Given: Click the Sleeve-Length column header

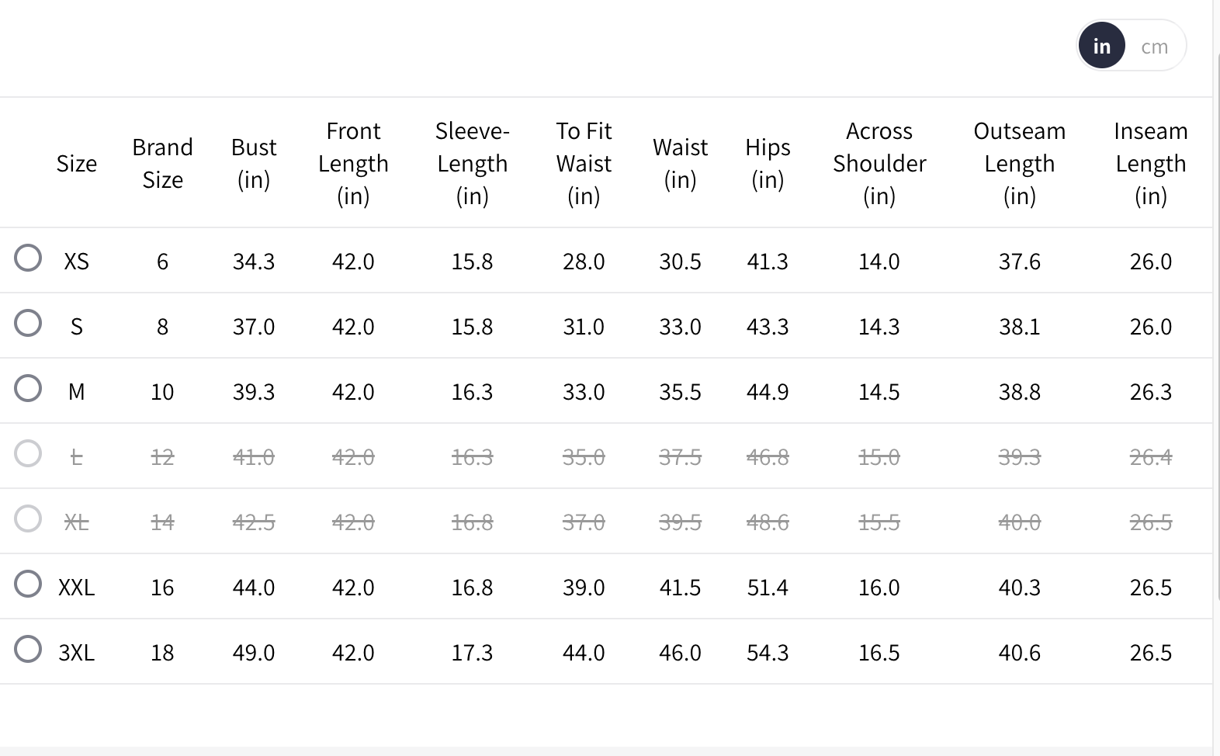Looking at the screenshot, I should pyautogui.click(x=472, y=163).
